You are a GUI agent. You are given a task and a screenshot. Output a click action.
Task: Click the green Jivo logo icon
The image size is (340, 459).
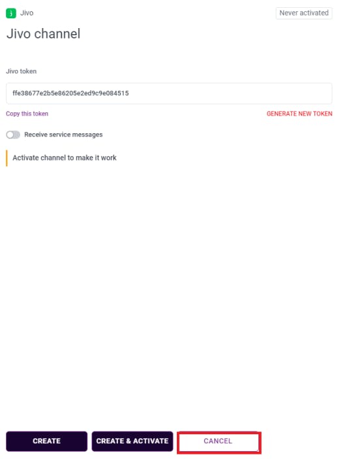(11, 13)
